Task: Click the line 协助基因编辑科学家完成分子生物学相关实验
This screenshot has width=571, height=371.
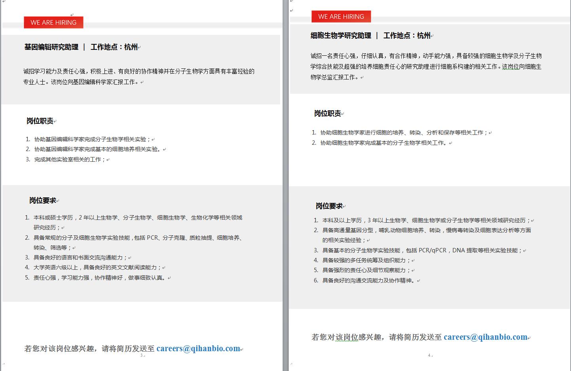Action: coord(92,139)
